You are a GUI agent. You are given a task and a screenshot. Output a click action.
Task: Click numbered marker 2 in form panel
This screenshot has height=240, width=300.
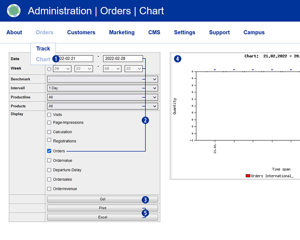pos(145,120)
